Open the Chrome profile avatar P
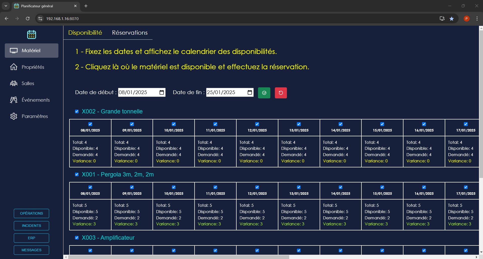Image resolution: width=483 pixels, height=259 pixels. click(x=466, y=19)
